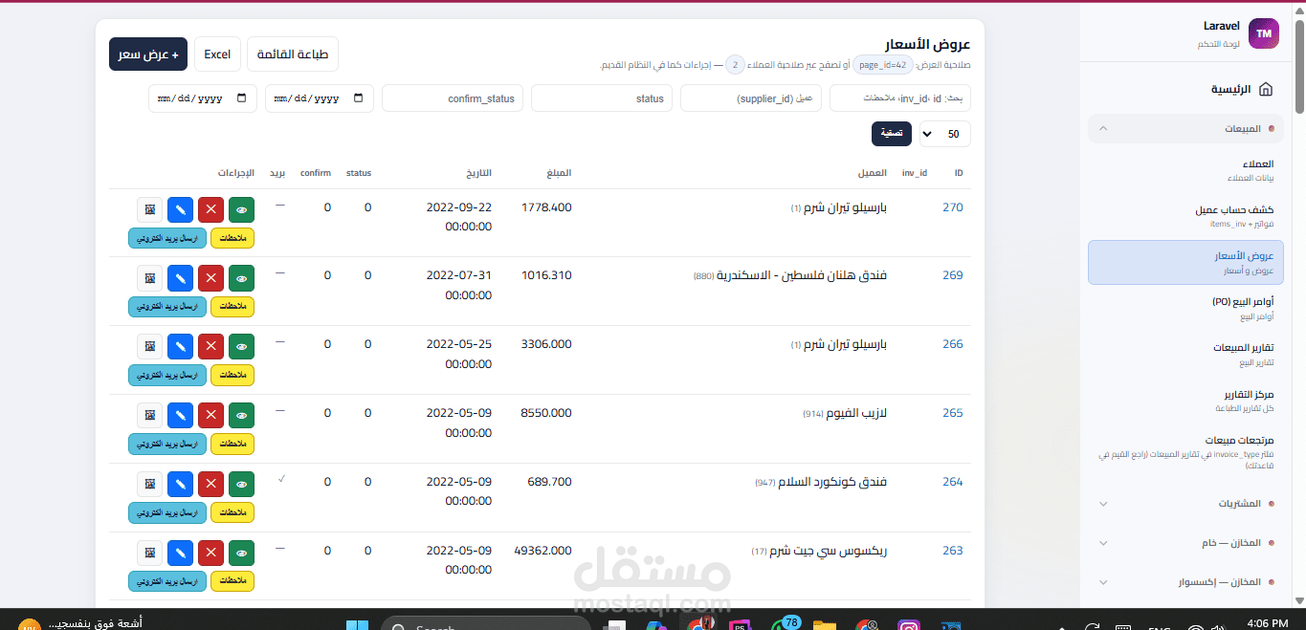Expand the المشتريات sidebar section
The image size is (1306, 630).
pyautogui.click(x=1185, y=503)
